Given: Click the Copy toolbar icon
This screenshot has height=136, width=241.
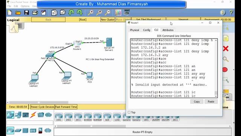Looking at the screenshot, I should coord(54,12).
